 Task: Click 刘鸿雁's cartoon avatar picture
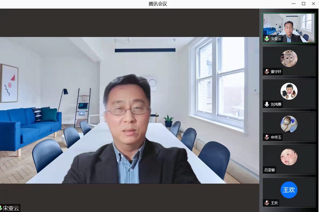(x=289, y=91)
